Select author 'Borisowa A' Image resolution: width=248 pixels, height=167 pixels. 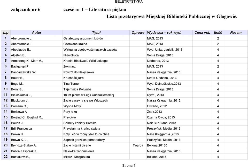click(19, 112)
